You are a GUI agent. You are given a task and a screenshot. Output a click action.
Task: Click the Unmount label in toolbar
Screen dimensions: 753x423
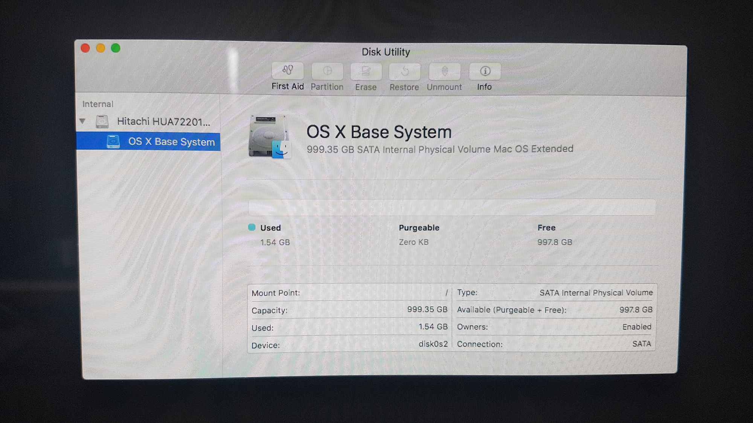click(x=444, y=87)
